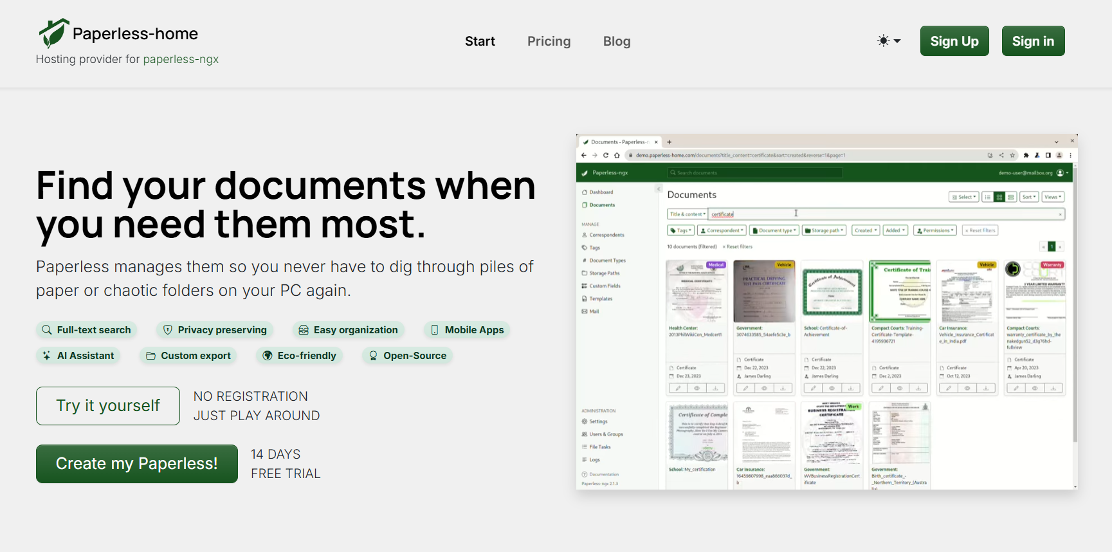Open the Correspondent filter dropdown
The width and height of the screenshot is (1112, 552).
pos(723,230)
